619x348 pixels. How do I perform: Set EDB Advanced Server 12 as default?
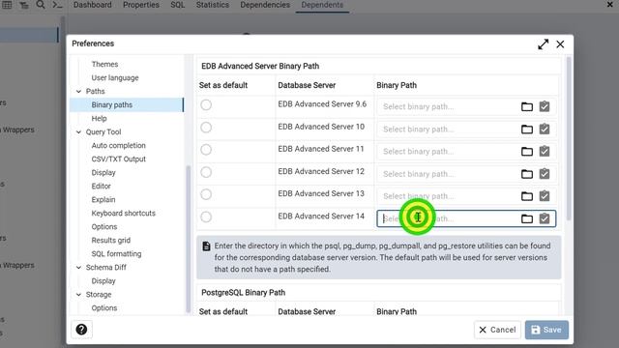coord(206,172)
